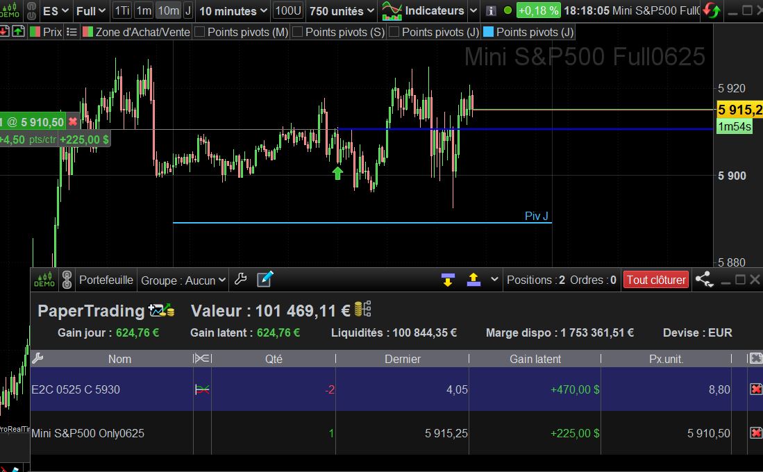Click the chart link chain icon
Viewport: 763px width, 472px height.
(32, 10)
